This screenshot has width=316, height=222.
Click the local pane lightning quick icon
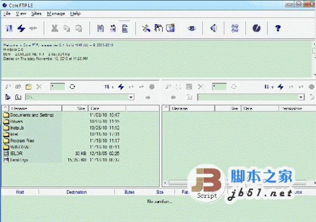[121, 87]
